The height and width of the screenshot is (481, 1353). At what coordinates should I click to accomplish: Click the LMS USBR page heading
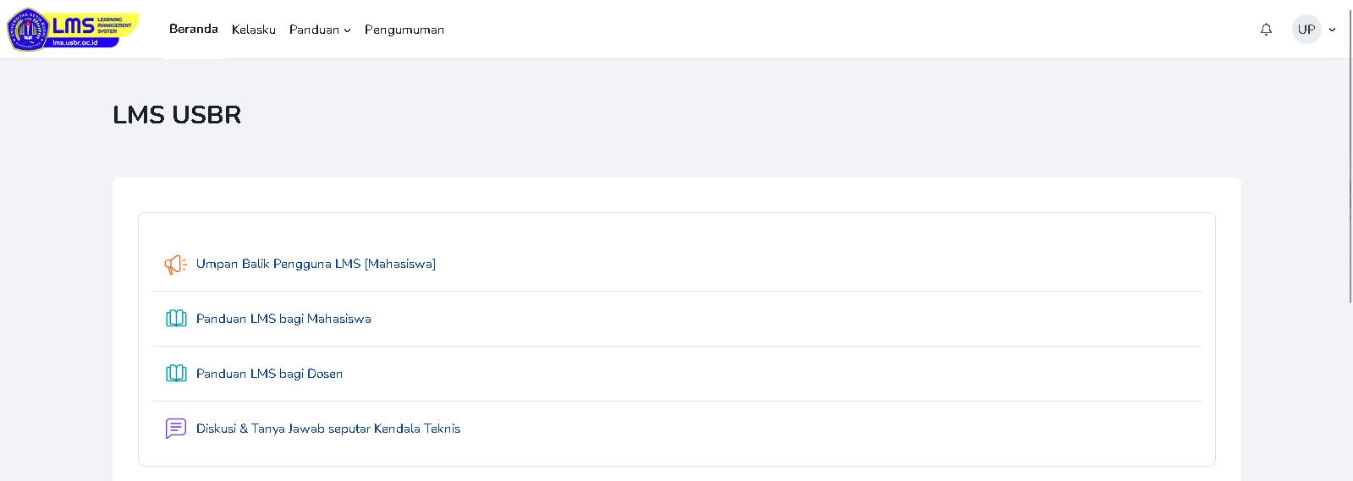click(177, 115)
